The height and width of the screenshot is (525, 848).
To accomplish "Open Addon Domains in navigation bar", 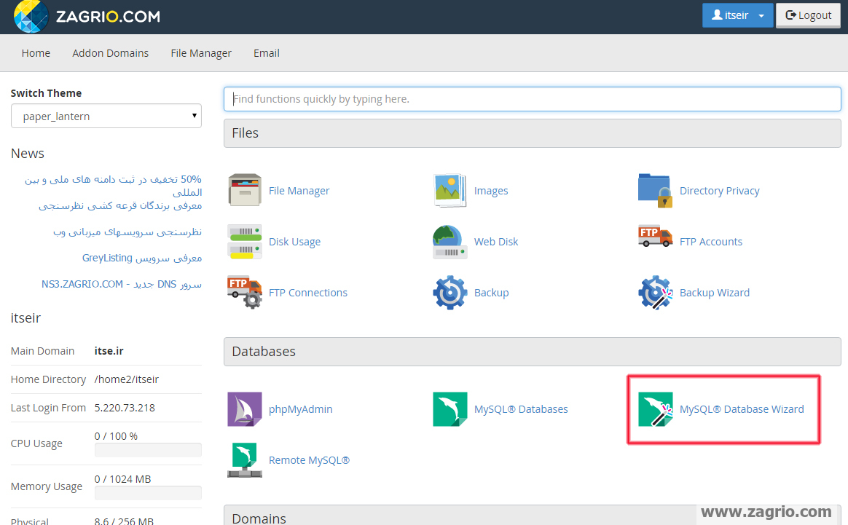I will pyautogui.click(x=110, y=53).
